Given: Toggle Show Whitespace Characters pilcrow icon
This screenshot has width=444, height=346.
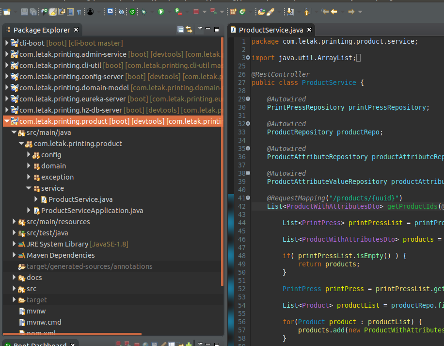Looking at the screenshot, I should (79, 11).
